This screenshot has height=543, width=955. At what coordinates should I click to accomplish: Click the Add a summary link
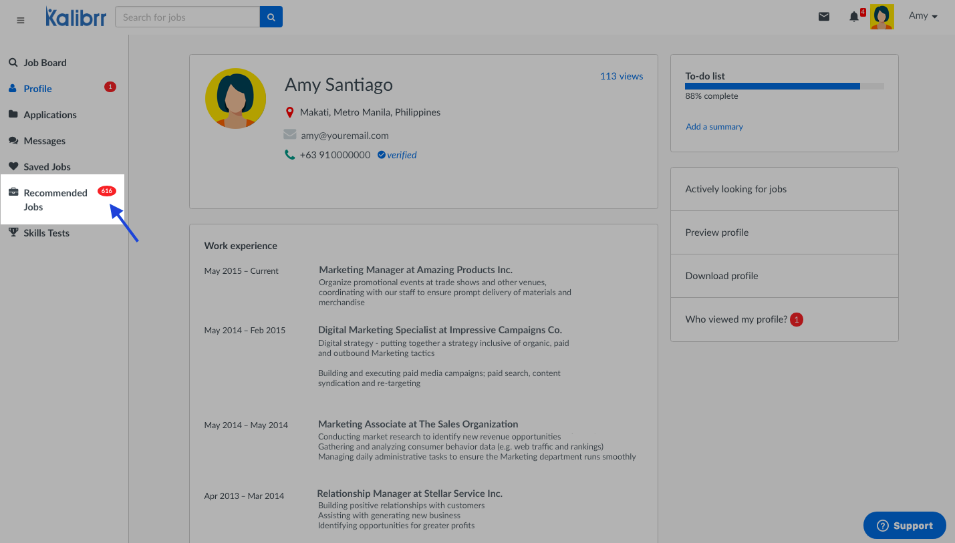click(x=714, y=127)
